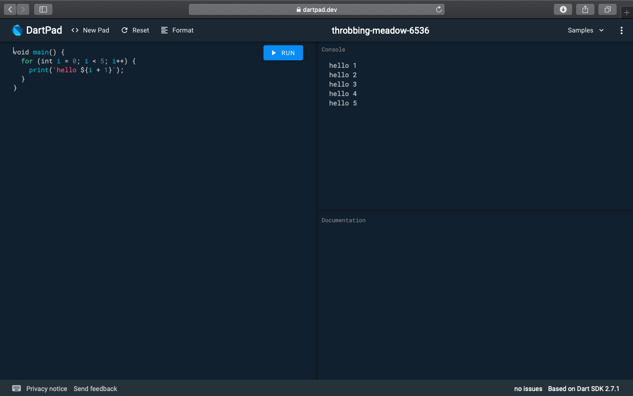Run the code with RUN button
Screen dimensions: 633x396
283,53
